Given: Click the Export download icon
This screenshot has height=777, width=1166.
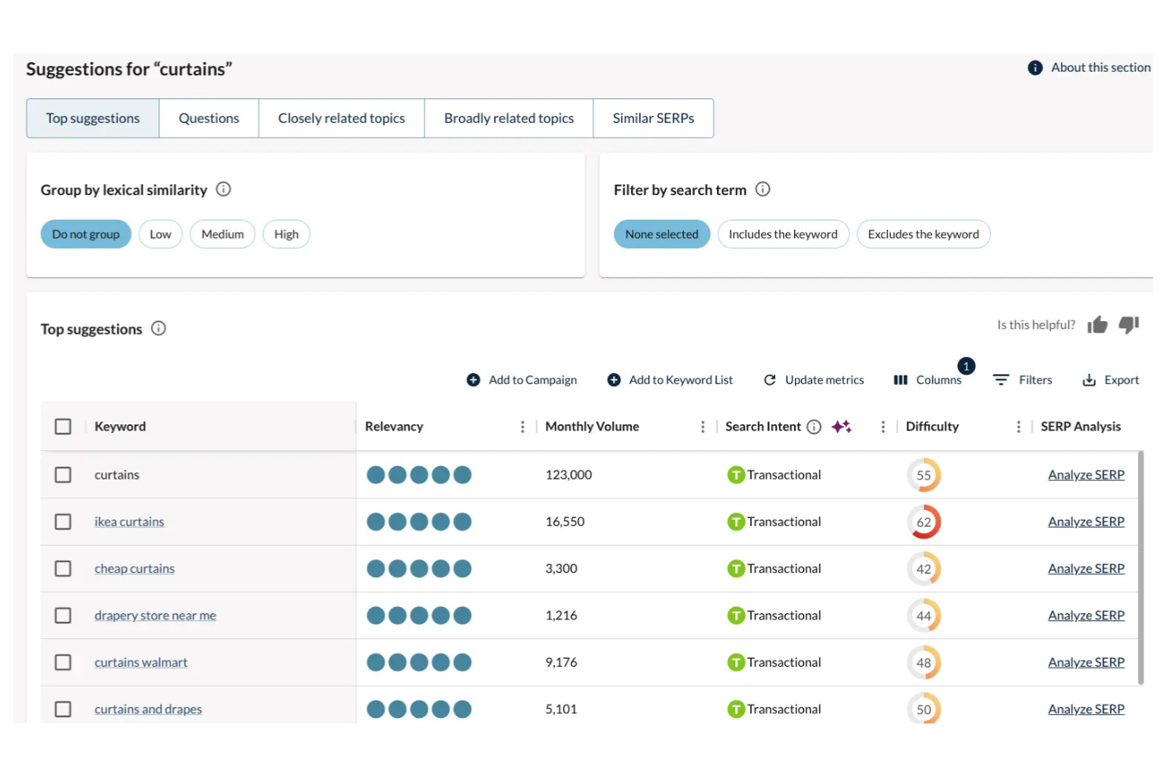Looking at the screenshot, I should click(x=1089, y=379).
